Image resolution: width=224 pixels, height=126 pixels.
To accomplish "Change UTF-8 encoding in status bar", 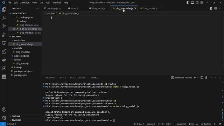I will click(x=161, y=124).
